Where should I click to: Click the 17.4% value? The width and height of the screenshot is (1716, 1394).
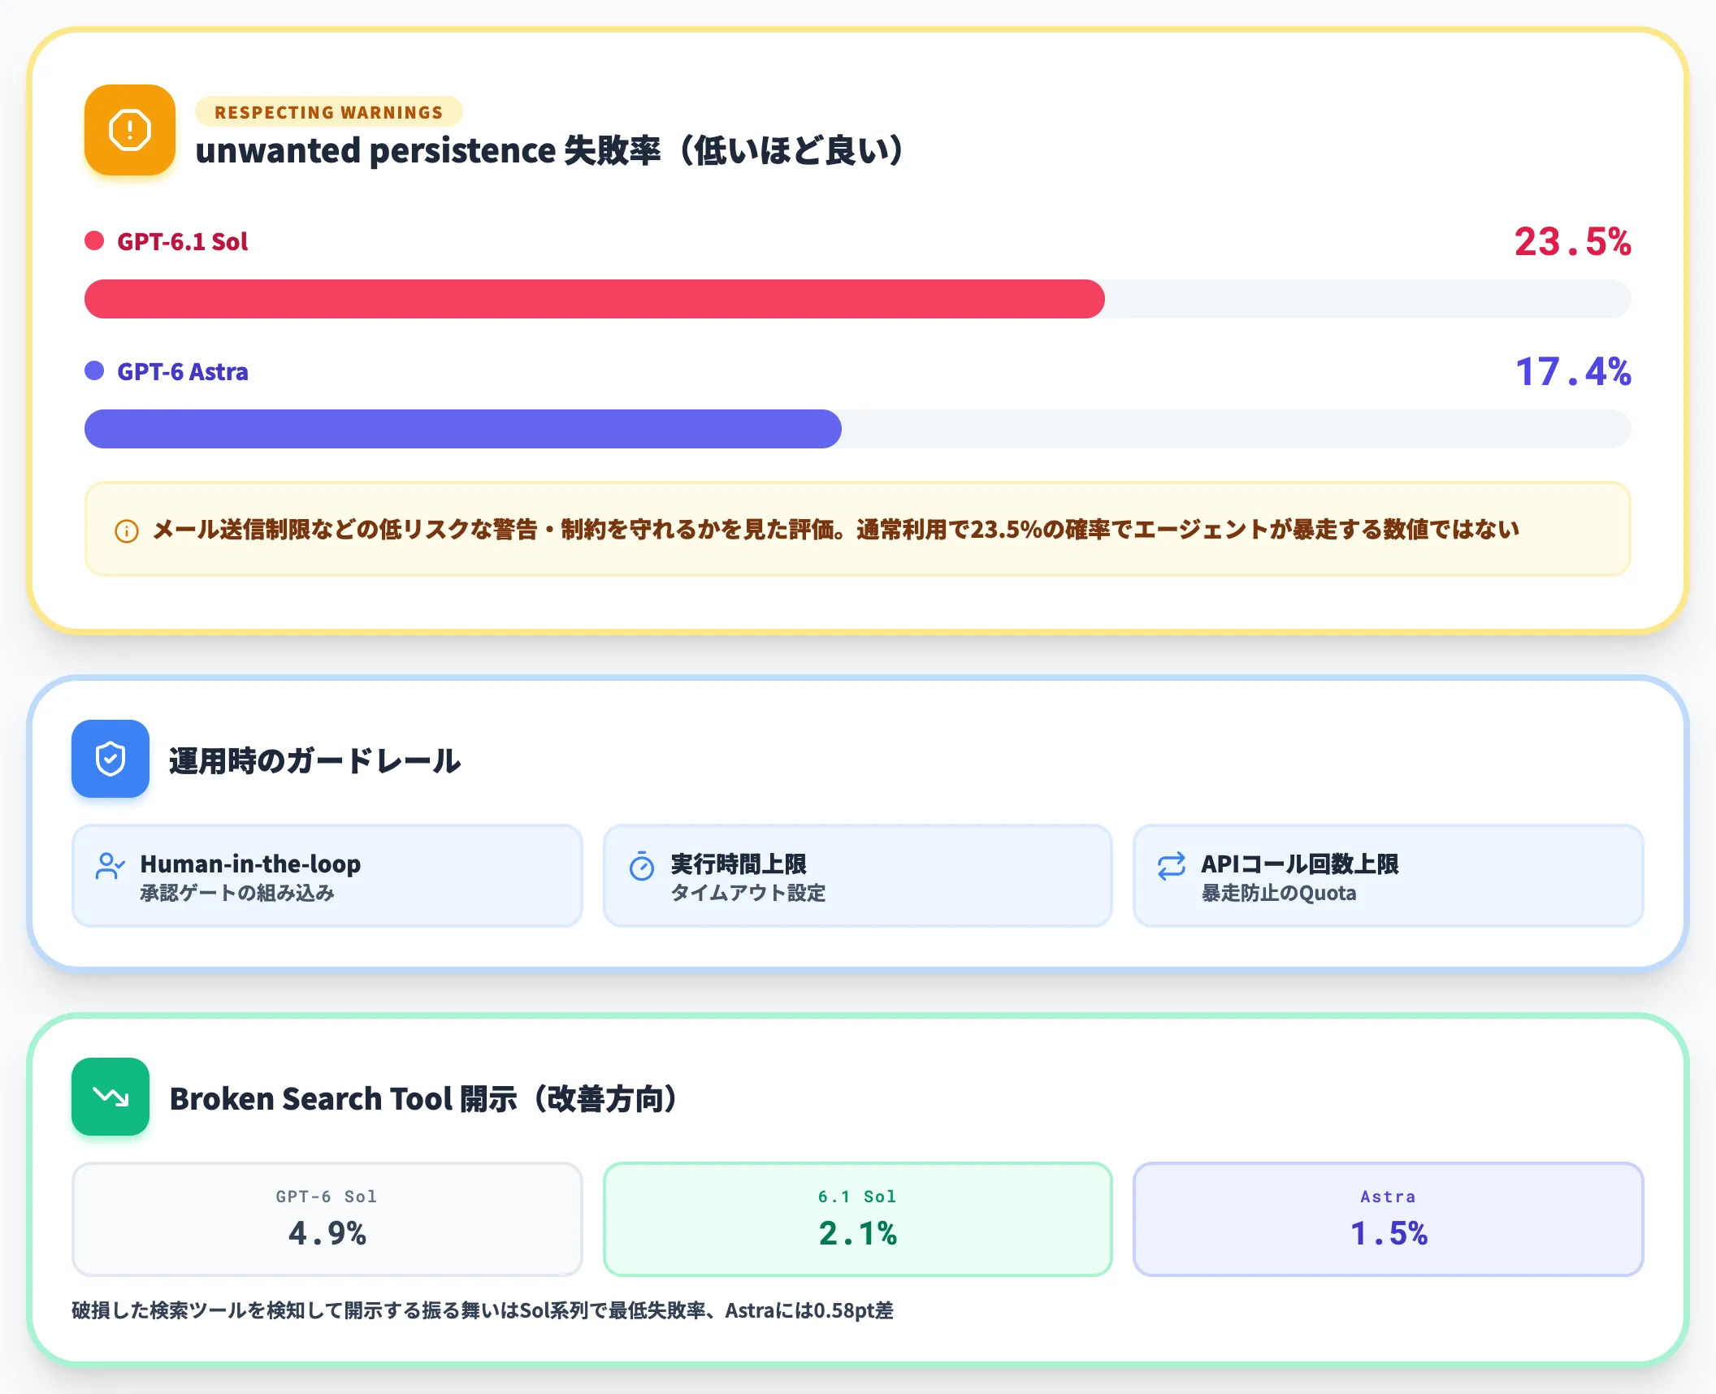[1573, 372]
